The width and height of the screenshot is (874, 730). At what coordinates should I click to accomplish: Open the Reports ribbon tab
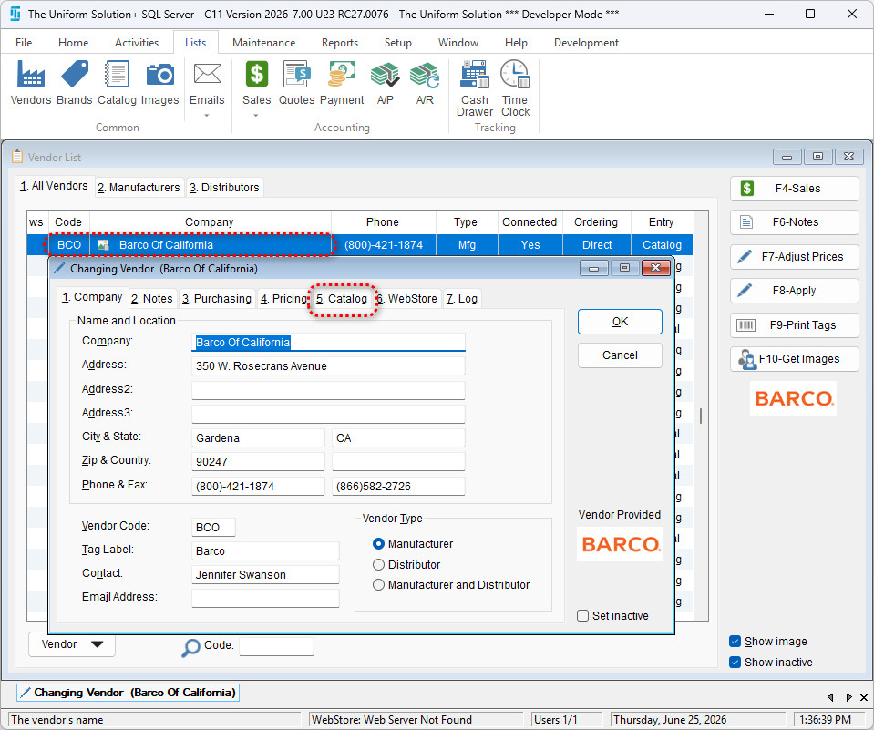tap(339, 42)
